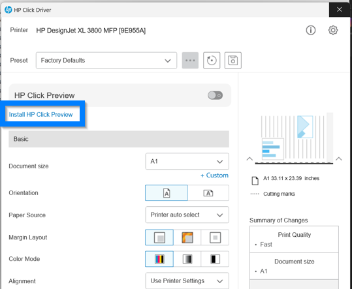
Task: Click the A1 33.11 x 23.39 inches text
Action: pos(291,179)
